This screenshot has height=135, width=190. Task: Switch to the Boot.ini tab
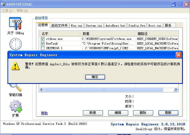coord(155,26)
